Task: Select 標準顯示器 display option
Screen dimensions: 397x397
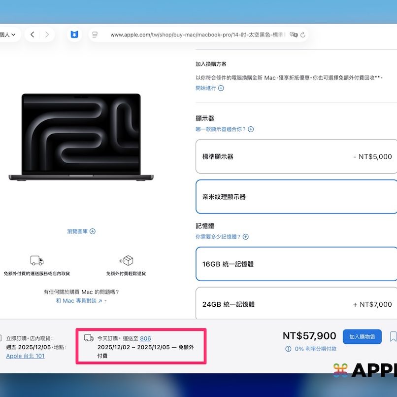Action: tap(296, 157)
